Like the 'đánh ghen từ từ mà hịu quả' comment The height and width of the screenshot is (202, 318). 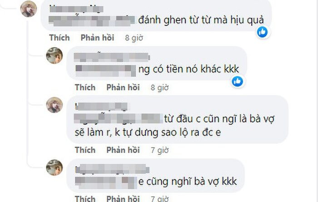coord(60,38)
